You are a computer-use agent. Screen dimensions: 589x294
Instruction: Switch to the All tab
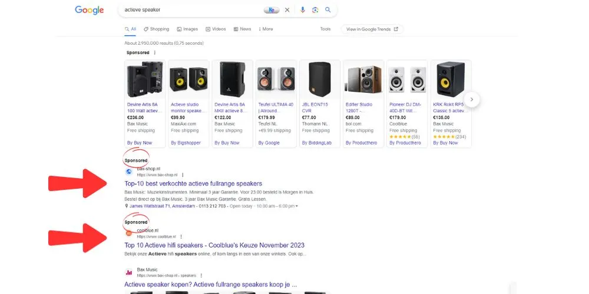(x=130, y=29)
